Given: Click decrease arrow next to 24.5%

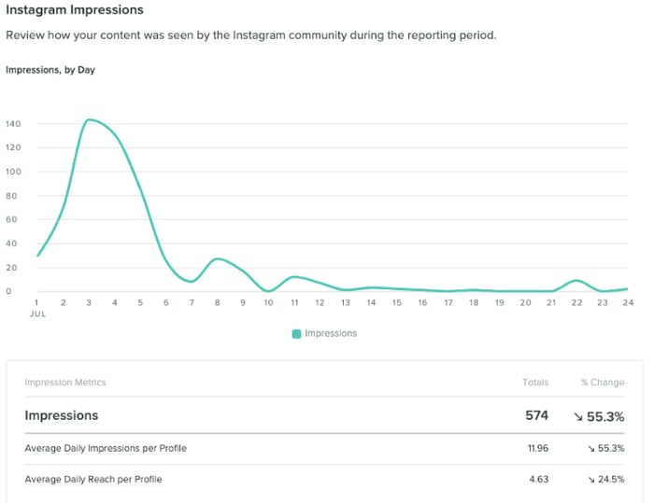Looking at the screenshot, I should point(591,480).
